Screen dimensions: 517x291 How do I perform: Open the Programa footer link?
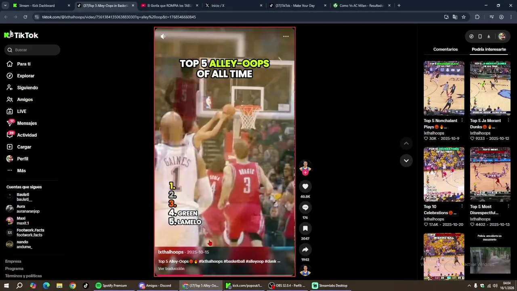(x=14, y=269)
